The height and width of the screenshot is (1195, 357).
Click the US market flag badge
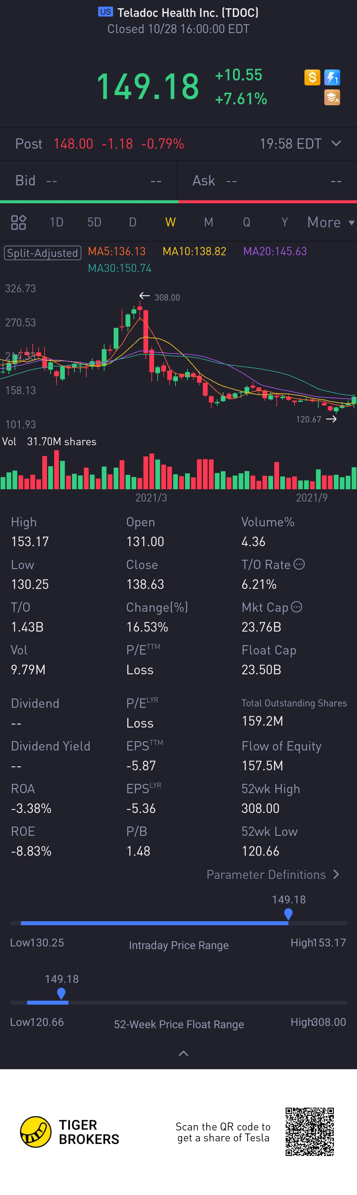[x=105, y=12]
